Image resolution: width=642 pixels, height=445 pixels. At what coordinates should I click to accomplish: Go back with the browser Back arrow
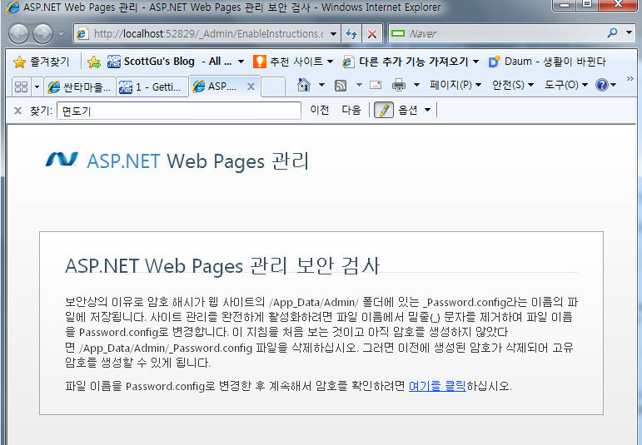[x=18, y=33]
